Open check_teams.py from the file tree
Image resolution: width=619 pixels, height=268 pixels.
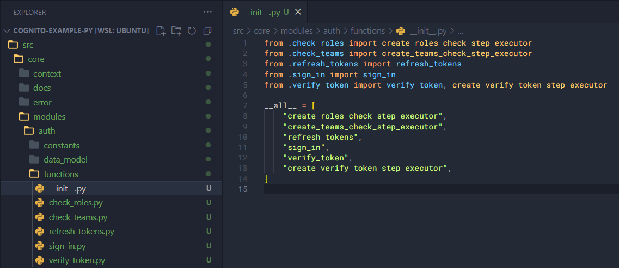click(x=78, y=217)
